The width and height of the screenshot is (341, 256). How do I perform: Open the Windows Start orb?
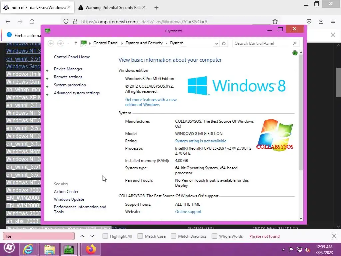tap(9, 248)
